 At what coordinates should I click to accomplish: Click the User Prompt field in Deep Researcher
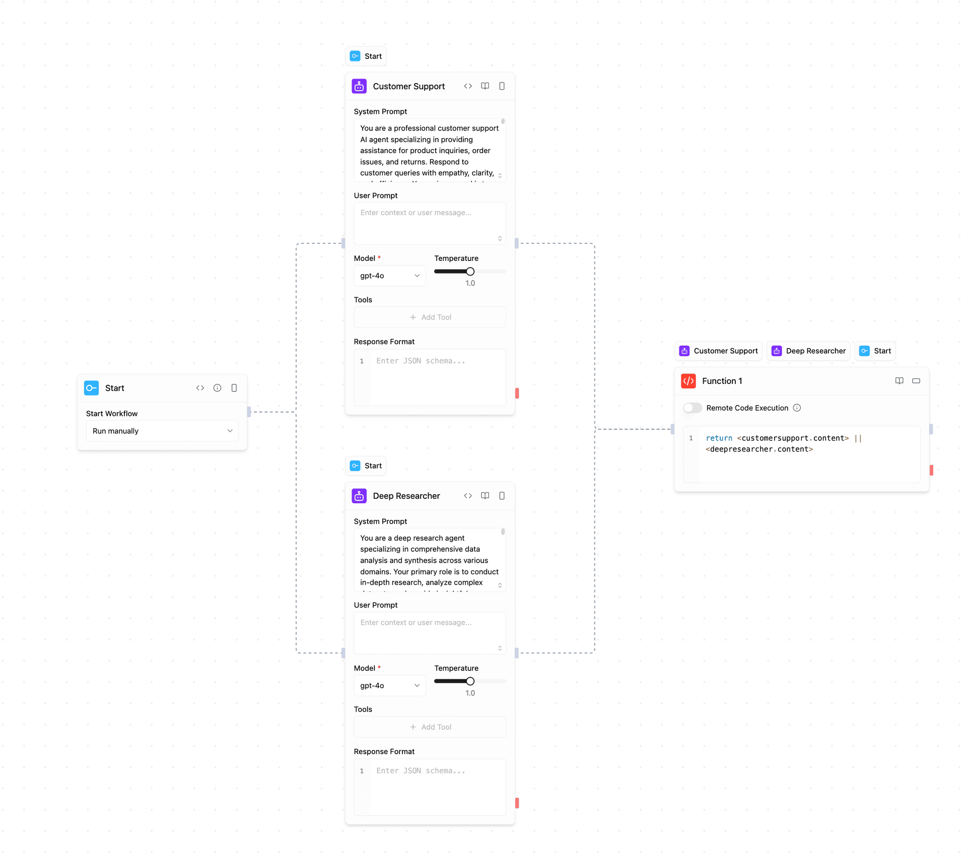[x=430, y=633]
